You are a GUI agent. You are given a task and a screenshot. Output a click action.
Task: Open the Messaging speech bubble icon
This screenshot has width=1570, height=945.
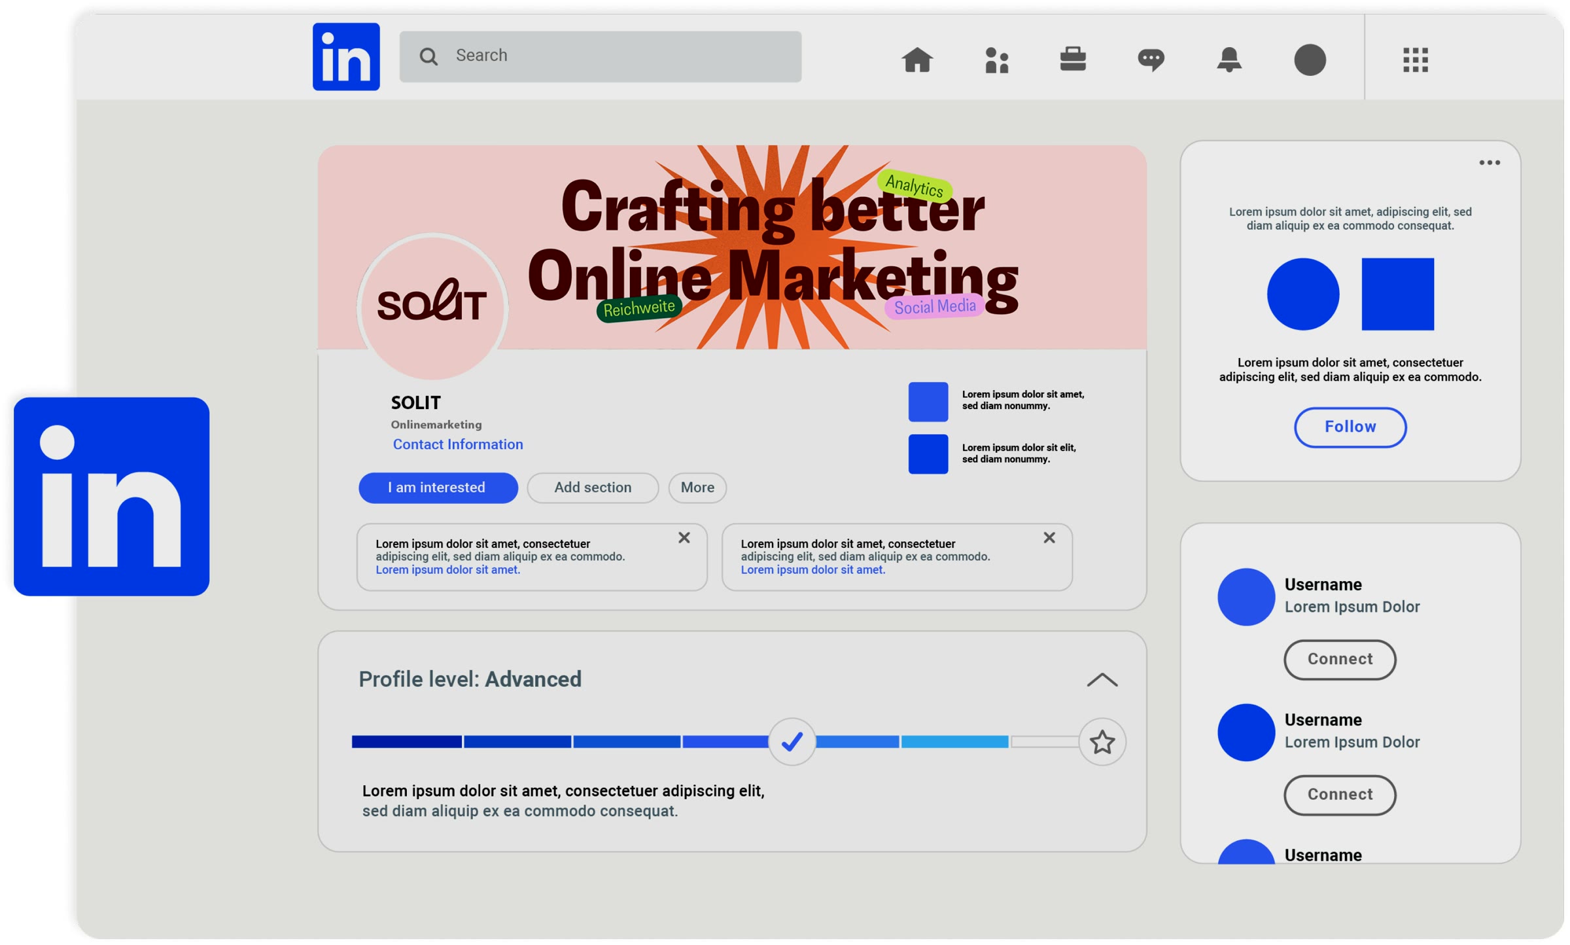[x=1151, y=60]
